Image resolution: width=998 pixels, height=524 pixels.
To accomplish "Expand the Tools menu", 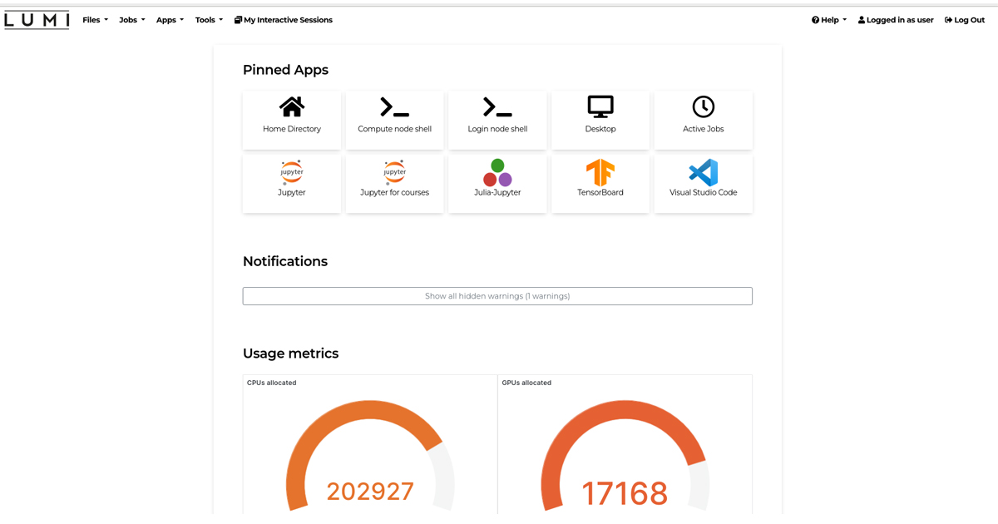I will [209, 20].
